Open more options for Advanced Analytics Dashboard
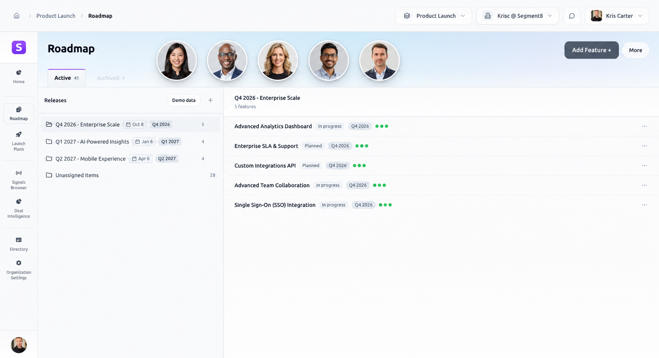The image size is (659, 358). pyautogui.click(x=644, y=126)
